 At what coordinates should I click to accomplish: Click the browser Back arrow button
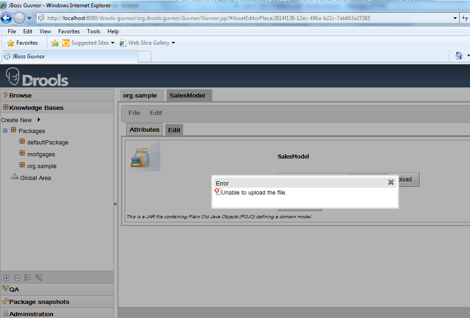(6, 18)
